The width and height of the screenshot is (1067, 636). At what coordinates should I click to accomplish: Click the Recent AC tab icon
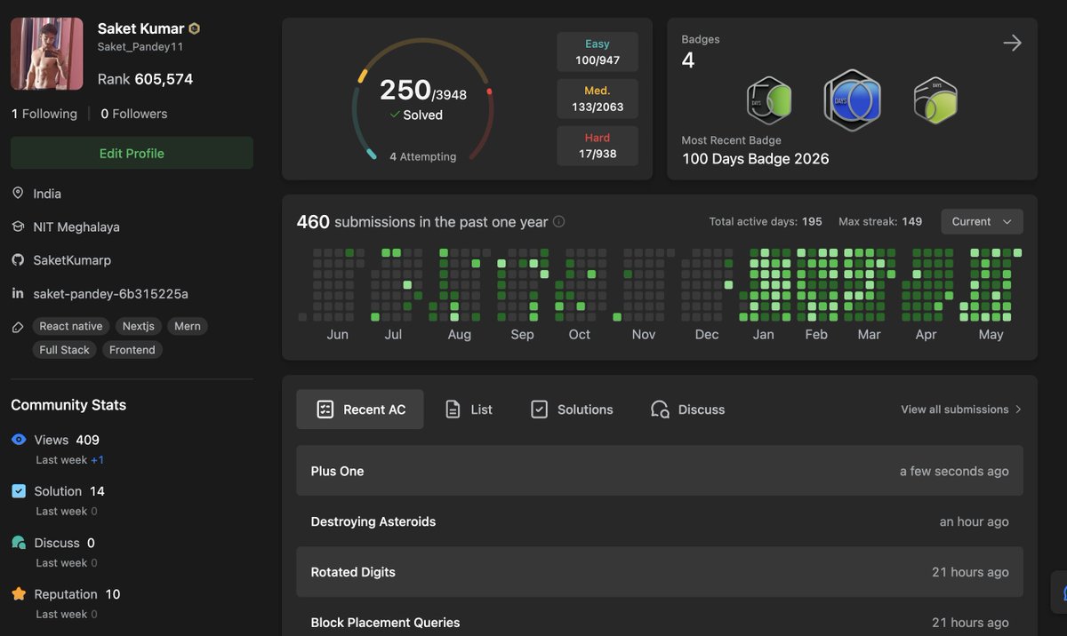click(325, 409)
